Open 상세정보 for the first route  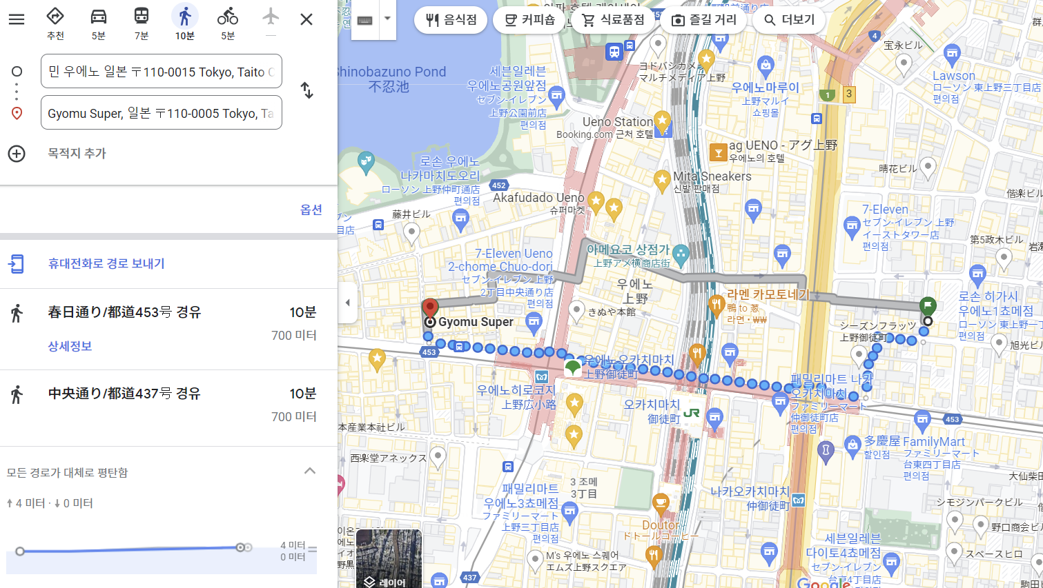pos(70,346)
